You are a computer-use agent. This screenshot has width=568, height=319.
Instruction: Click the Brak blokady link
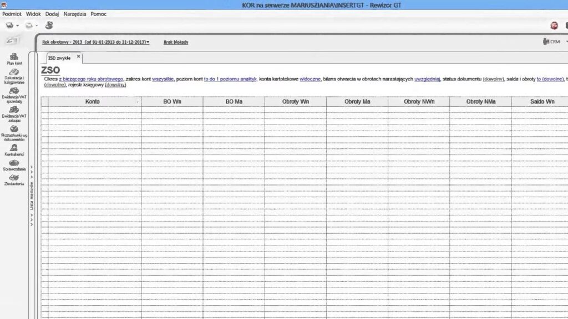(x=176, y=42)
